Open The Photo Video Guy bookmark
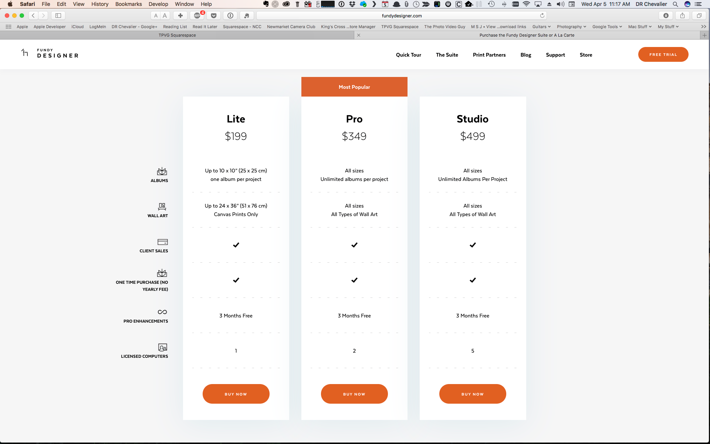 (445, 27)
